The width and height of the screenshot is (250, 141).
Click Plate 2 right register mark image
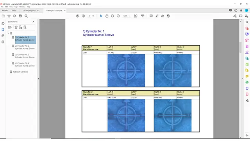pos(173,116)
